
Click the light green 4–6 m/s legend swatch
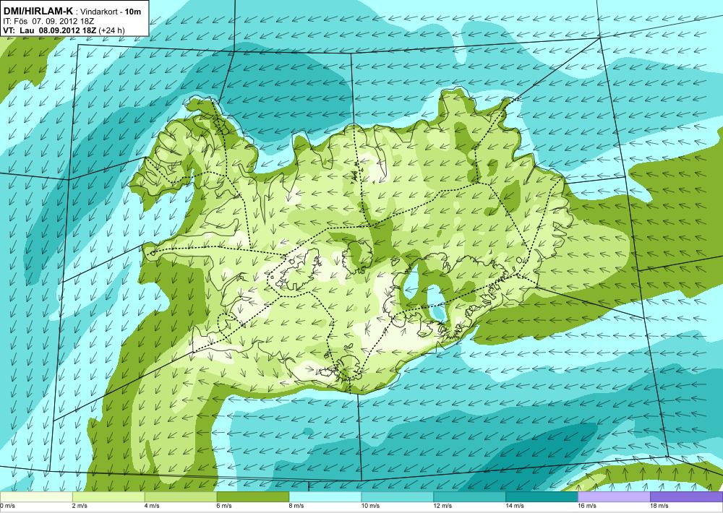tap(181, 497)
